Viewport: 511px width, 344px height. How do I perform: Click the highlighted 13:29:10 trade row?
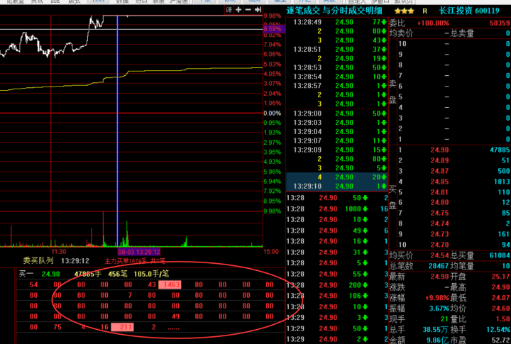point(336,187)
